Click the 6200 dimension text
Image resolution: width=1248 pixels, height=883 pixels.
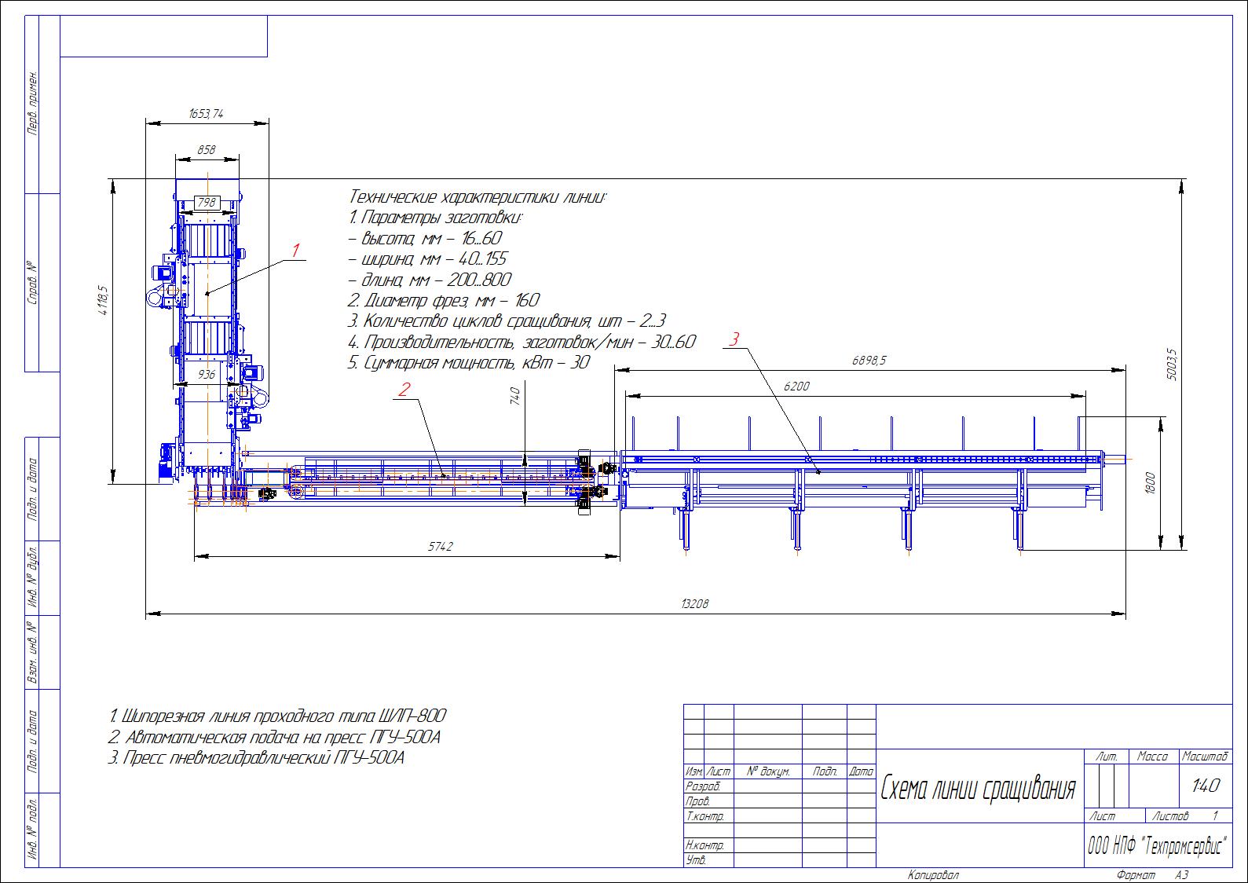click(x=796, y=386)
